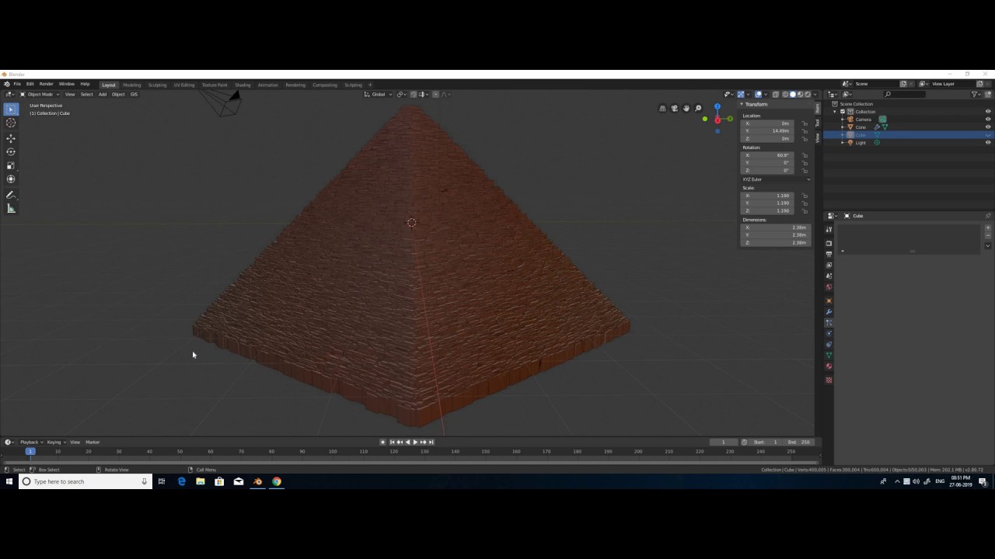Toggle Collection exclude checkbox in outliner
The height and width of the screenshot is (559, 995).
tap(843, 112)
